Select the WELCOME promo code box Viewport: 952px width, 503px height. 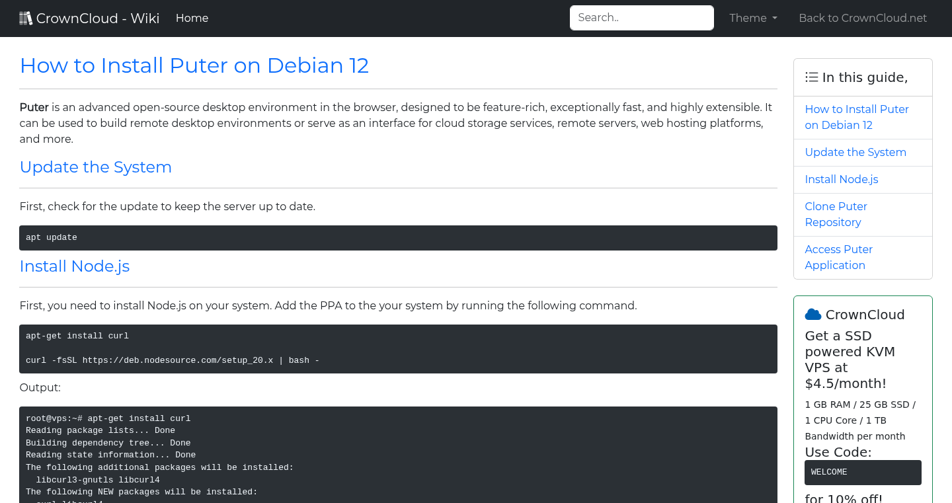(x=863, y=472)
